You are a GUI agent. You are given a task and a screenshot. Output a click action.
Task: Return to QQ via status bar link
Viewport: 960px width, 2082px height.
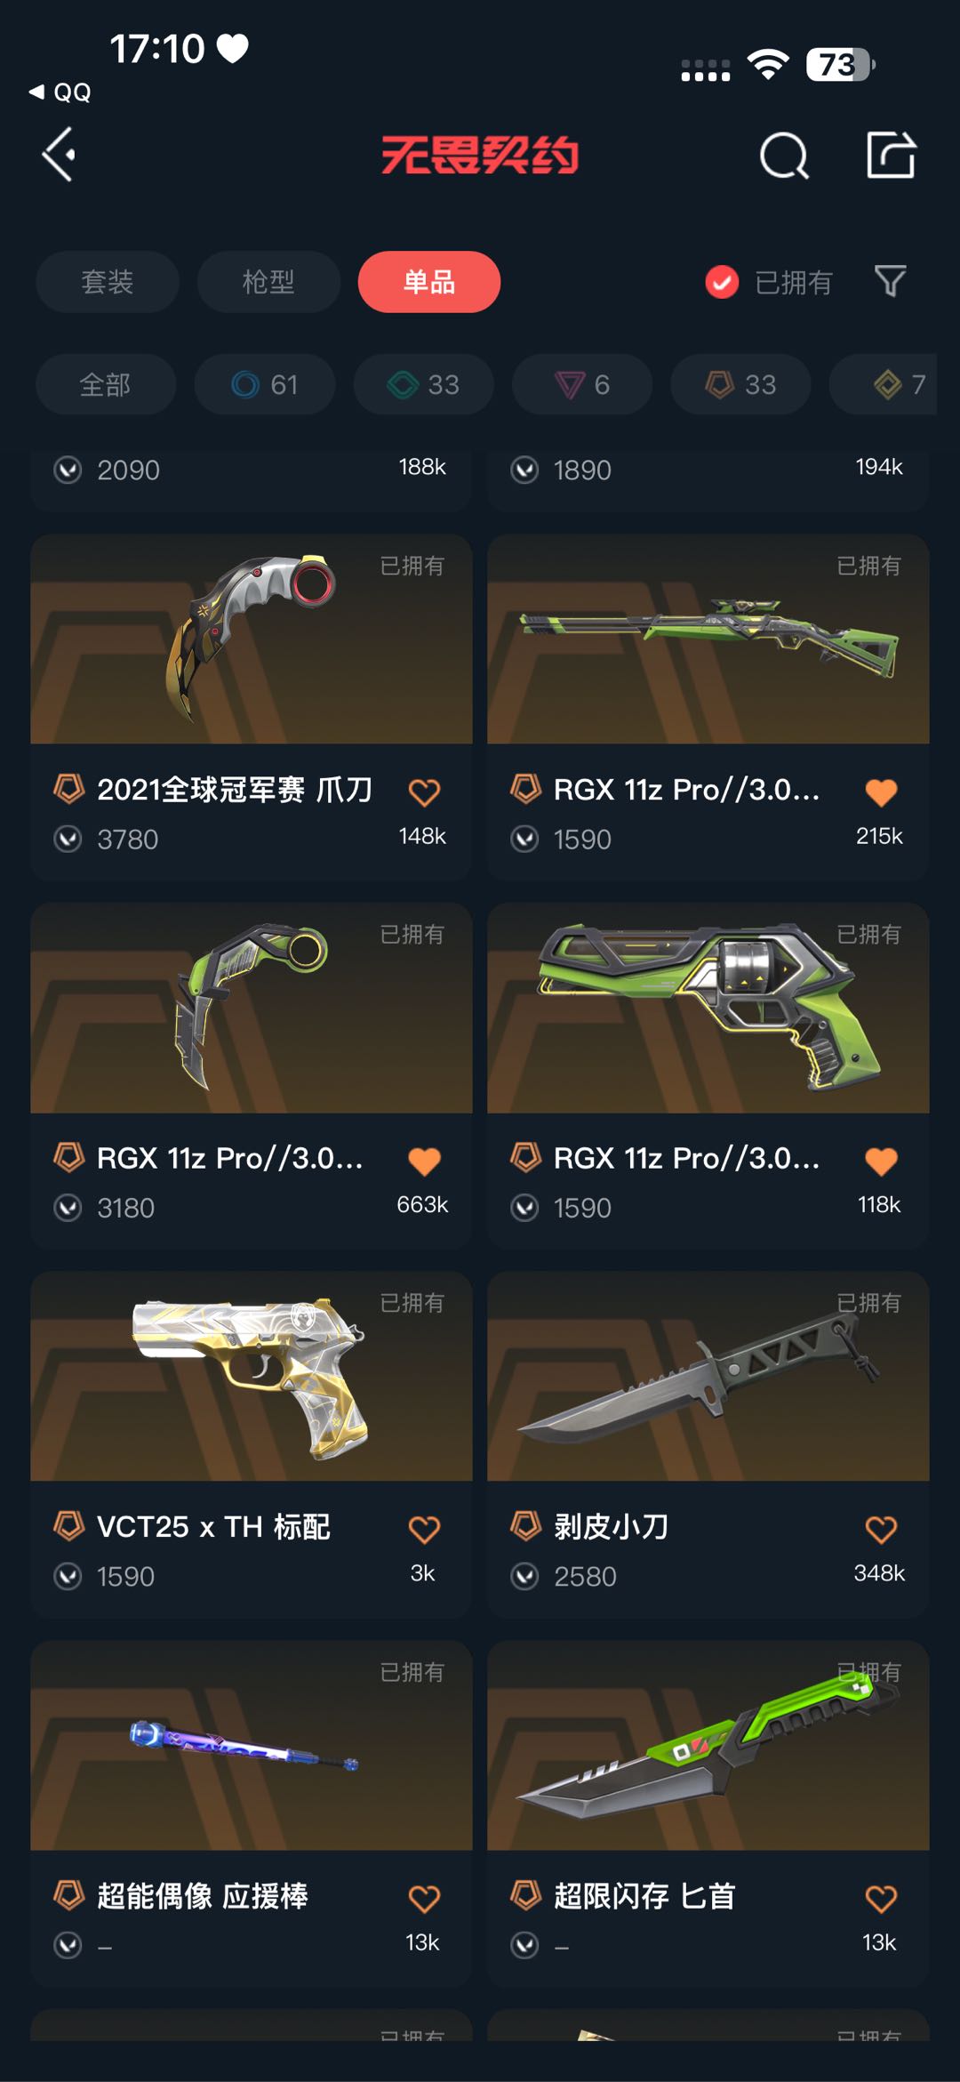pos(60,92)
